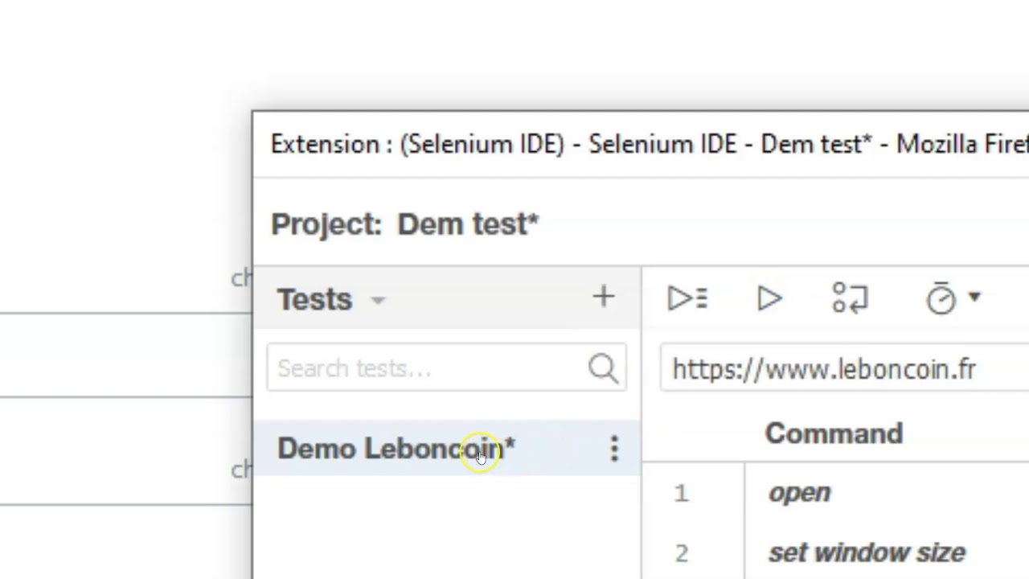Click the plus icon to add new test
The width and height of the screenshot is (1029, 579).
pyautogui.click(x=604, y=298)
